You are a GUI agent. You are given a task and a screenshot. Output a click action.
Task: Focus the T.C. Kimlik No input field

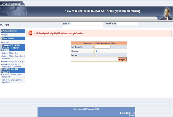pos(103,47)
